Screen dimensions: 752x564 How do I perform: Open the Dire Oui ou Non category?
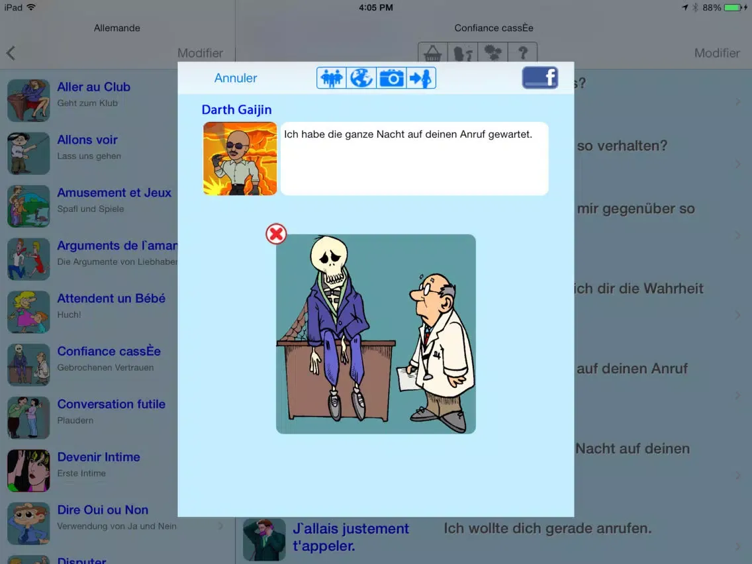[x=118, y=523]
